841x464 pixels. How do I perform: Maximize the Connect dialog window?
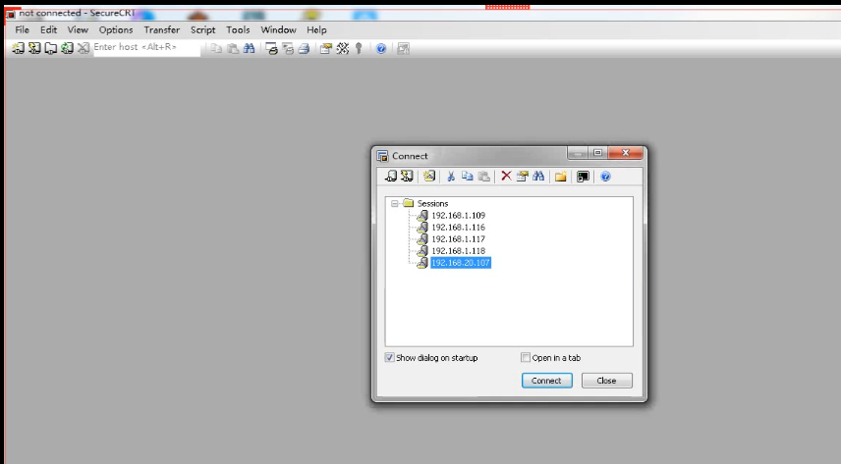[x=597, y=153]
